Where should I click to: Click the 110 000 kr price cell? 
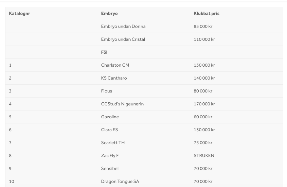point(204,39)
